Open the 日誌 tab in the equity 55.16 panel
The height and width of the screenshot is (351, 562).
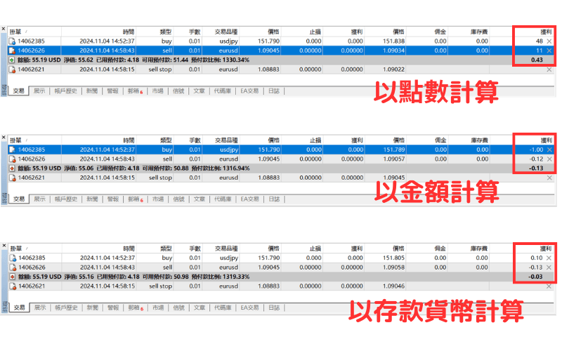coord(274,307)
